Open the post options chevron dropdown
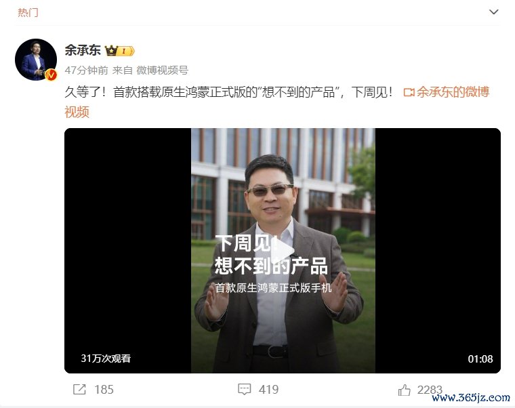 (x=493, y=12)
